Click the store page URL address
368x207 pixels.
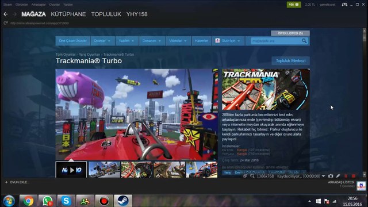[40, 23]
